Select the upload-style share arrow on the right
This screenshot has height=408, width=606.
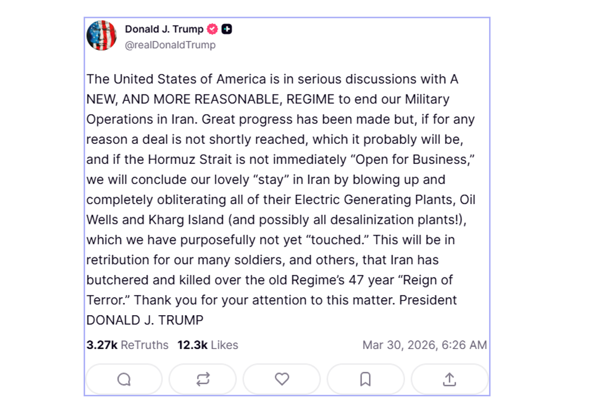pyautogui.click(x=449, y=379)
